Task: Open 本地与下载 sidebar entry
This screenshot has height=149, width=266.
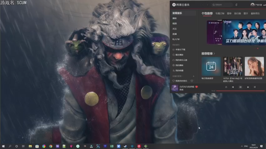Action: tap(179, 49)
